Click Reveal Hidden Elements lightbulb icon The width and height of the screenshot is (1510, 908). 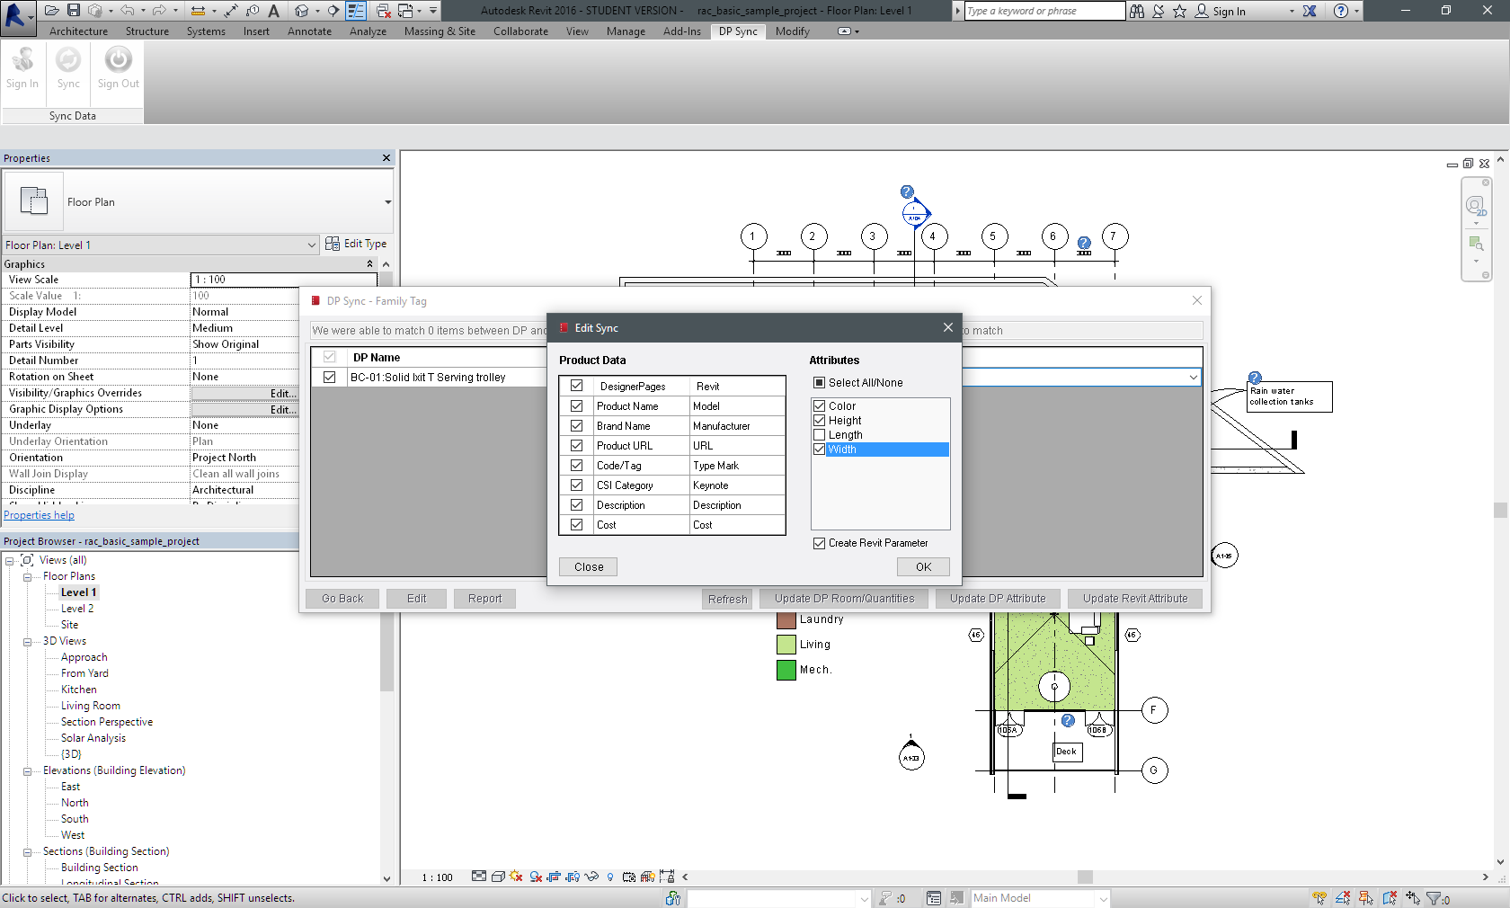pos(610,877)
